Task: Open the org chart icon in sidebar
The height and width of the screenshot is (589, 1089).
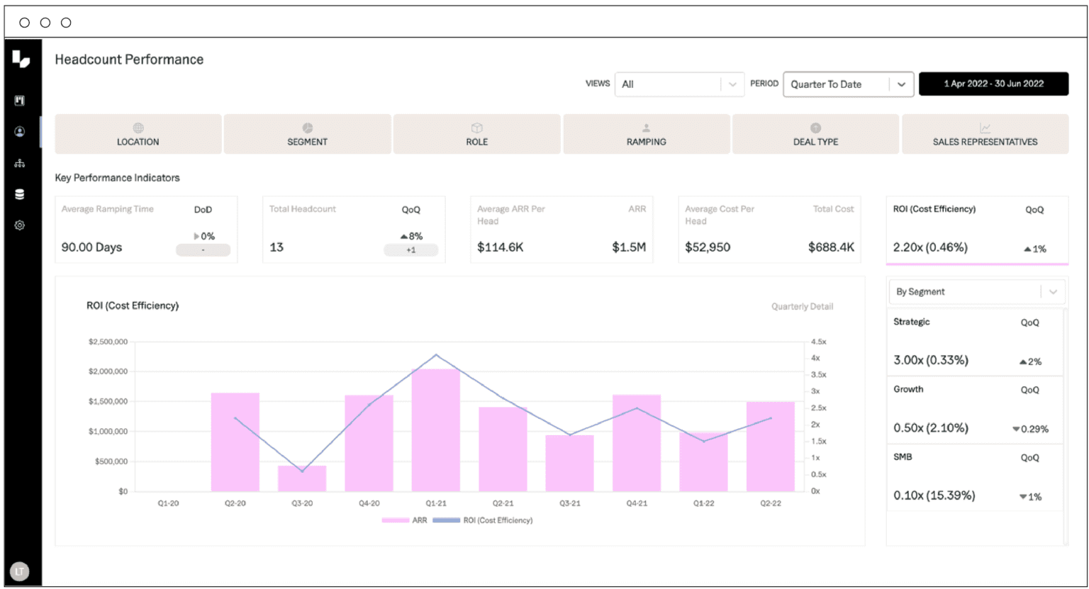Action: 20,162
